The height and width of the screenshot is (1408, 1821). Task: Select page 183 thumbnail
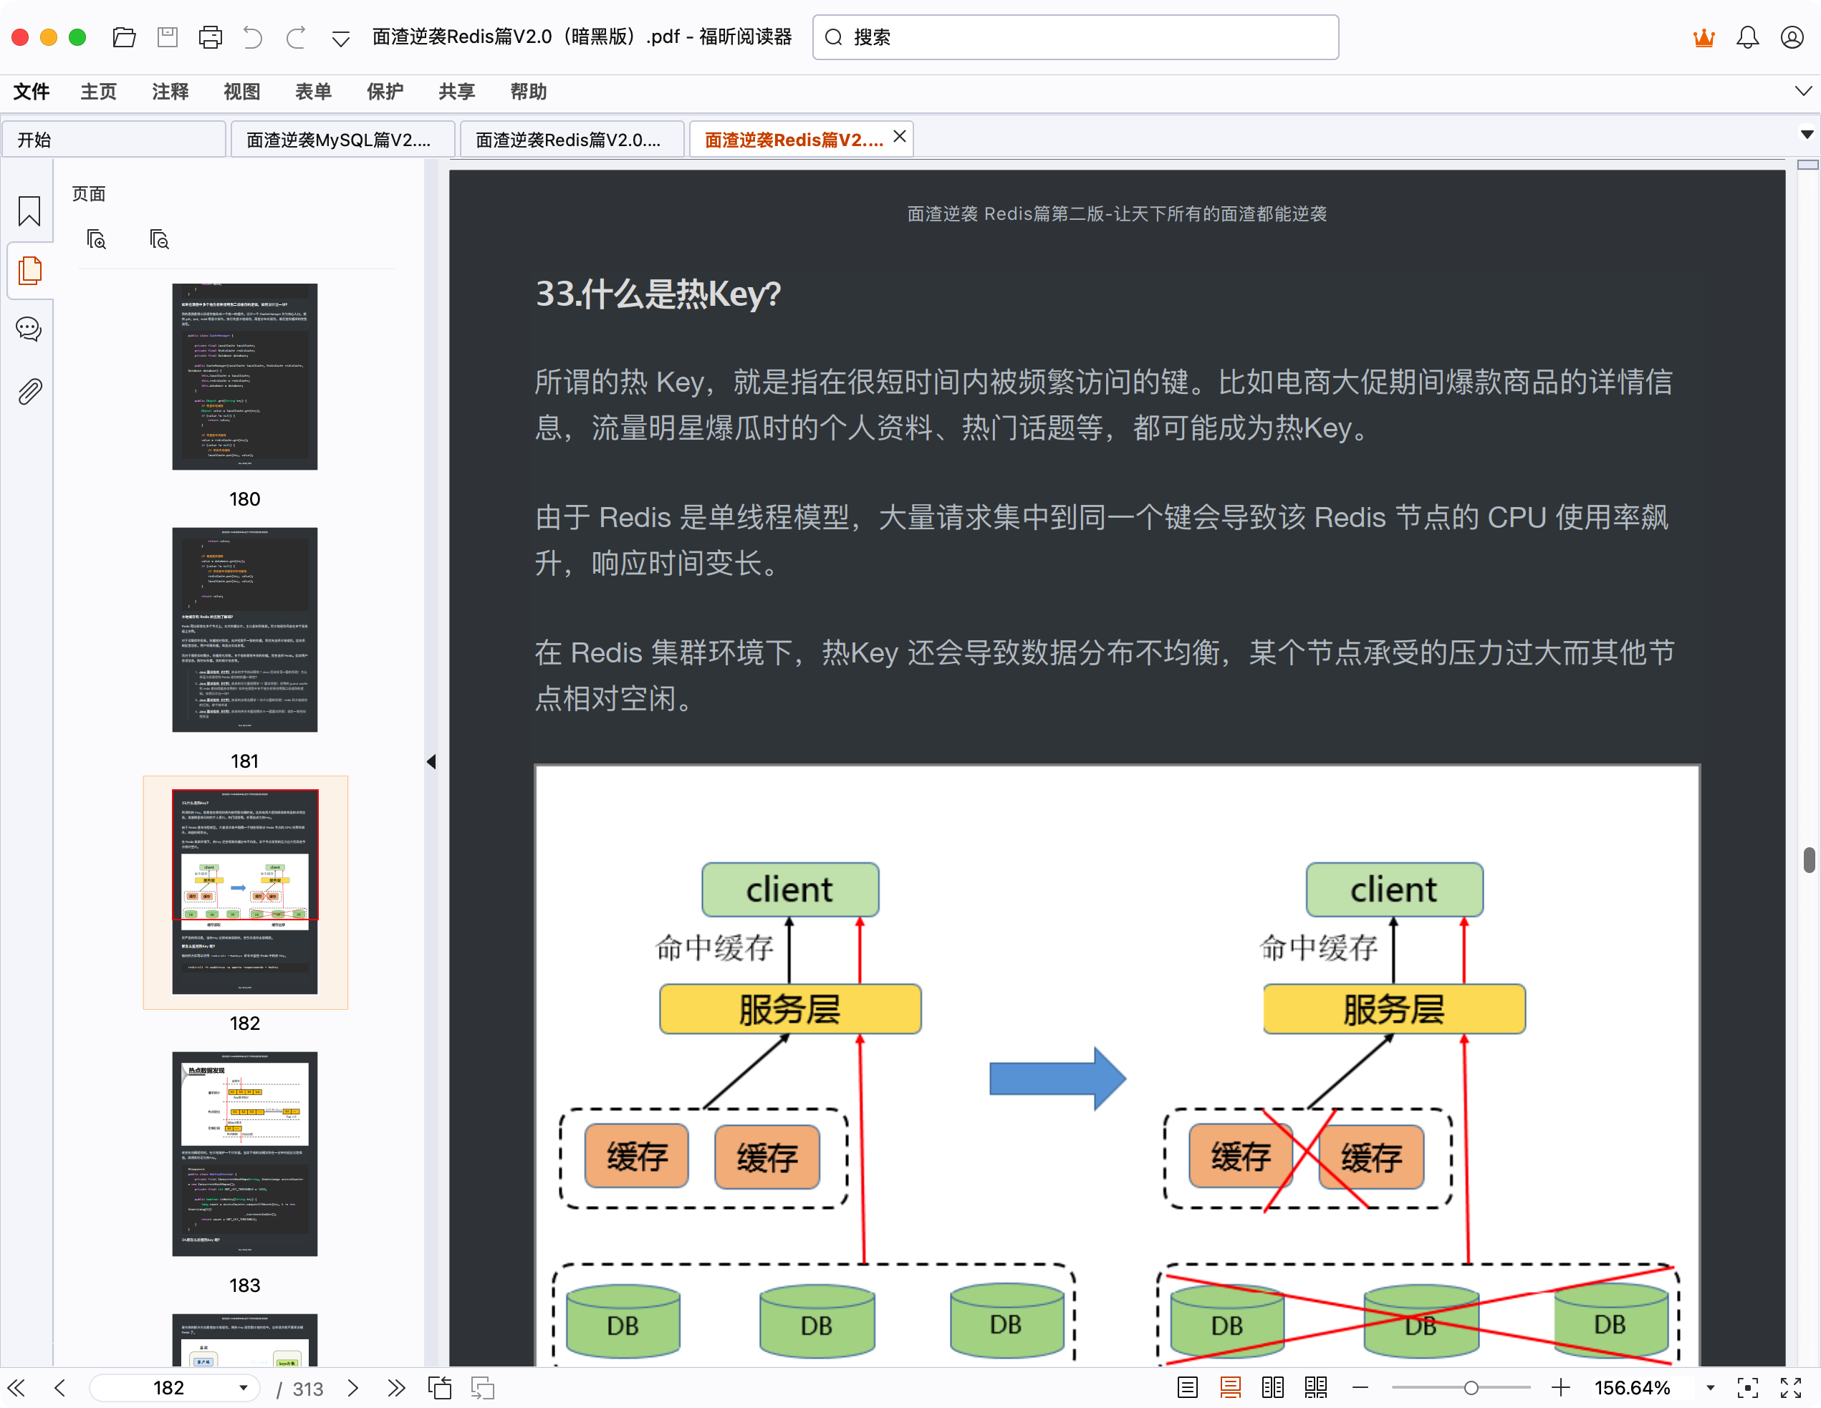click(x=244, y=1154)
